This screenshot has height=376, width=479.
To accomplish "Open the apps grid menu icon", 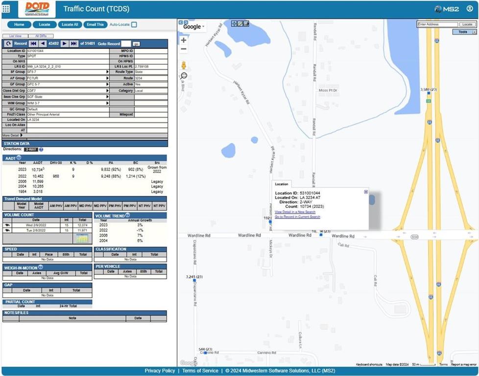I will tap(6, 9).
